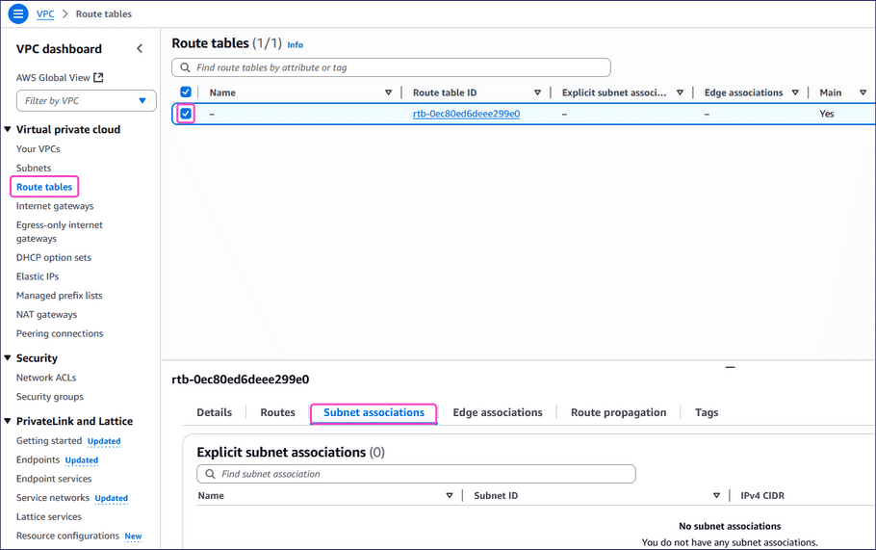Collapse the VPC dashboard sidebar chevron

(x=140, y=48)
